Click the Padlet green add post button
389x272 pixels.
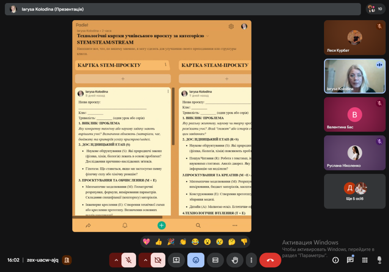[161, 225]
